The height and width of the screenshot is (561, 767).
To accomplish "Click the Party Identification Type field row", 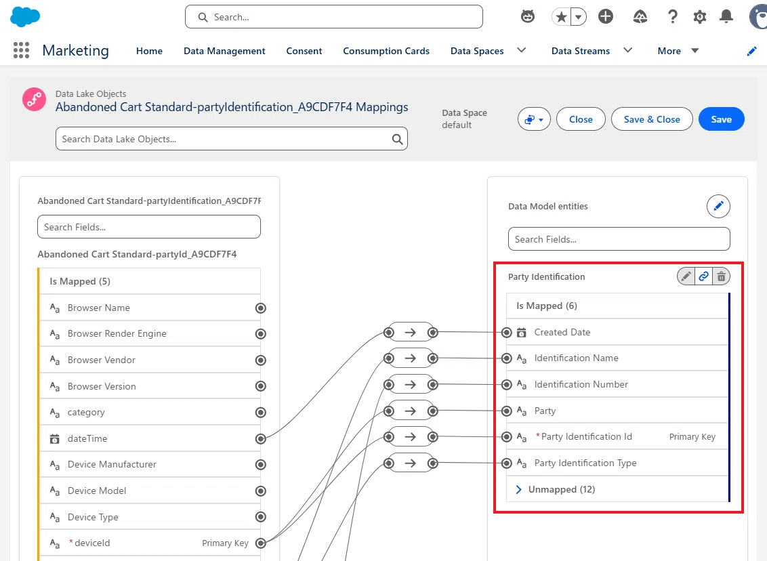I will (617, 463).
